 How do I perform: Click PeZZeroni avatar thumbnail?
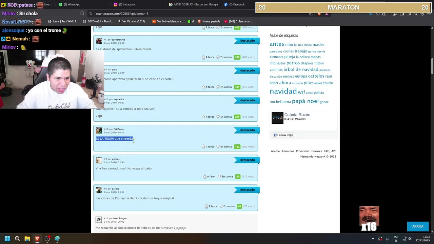[x=99, y=130]
